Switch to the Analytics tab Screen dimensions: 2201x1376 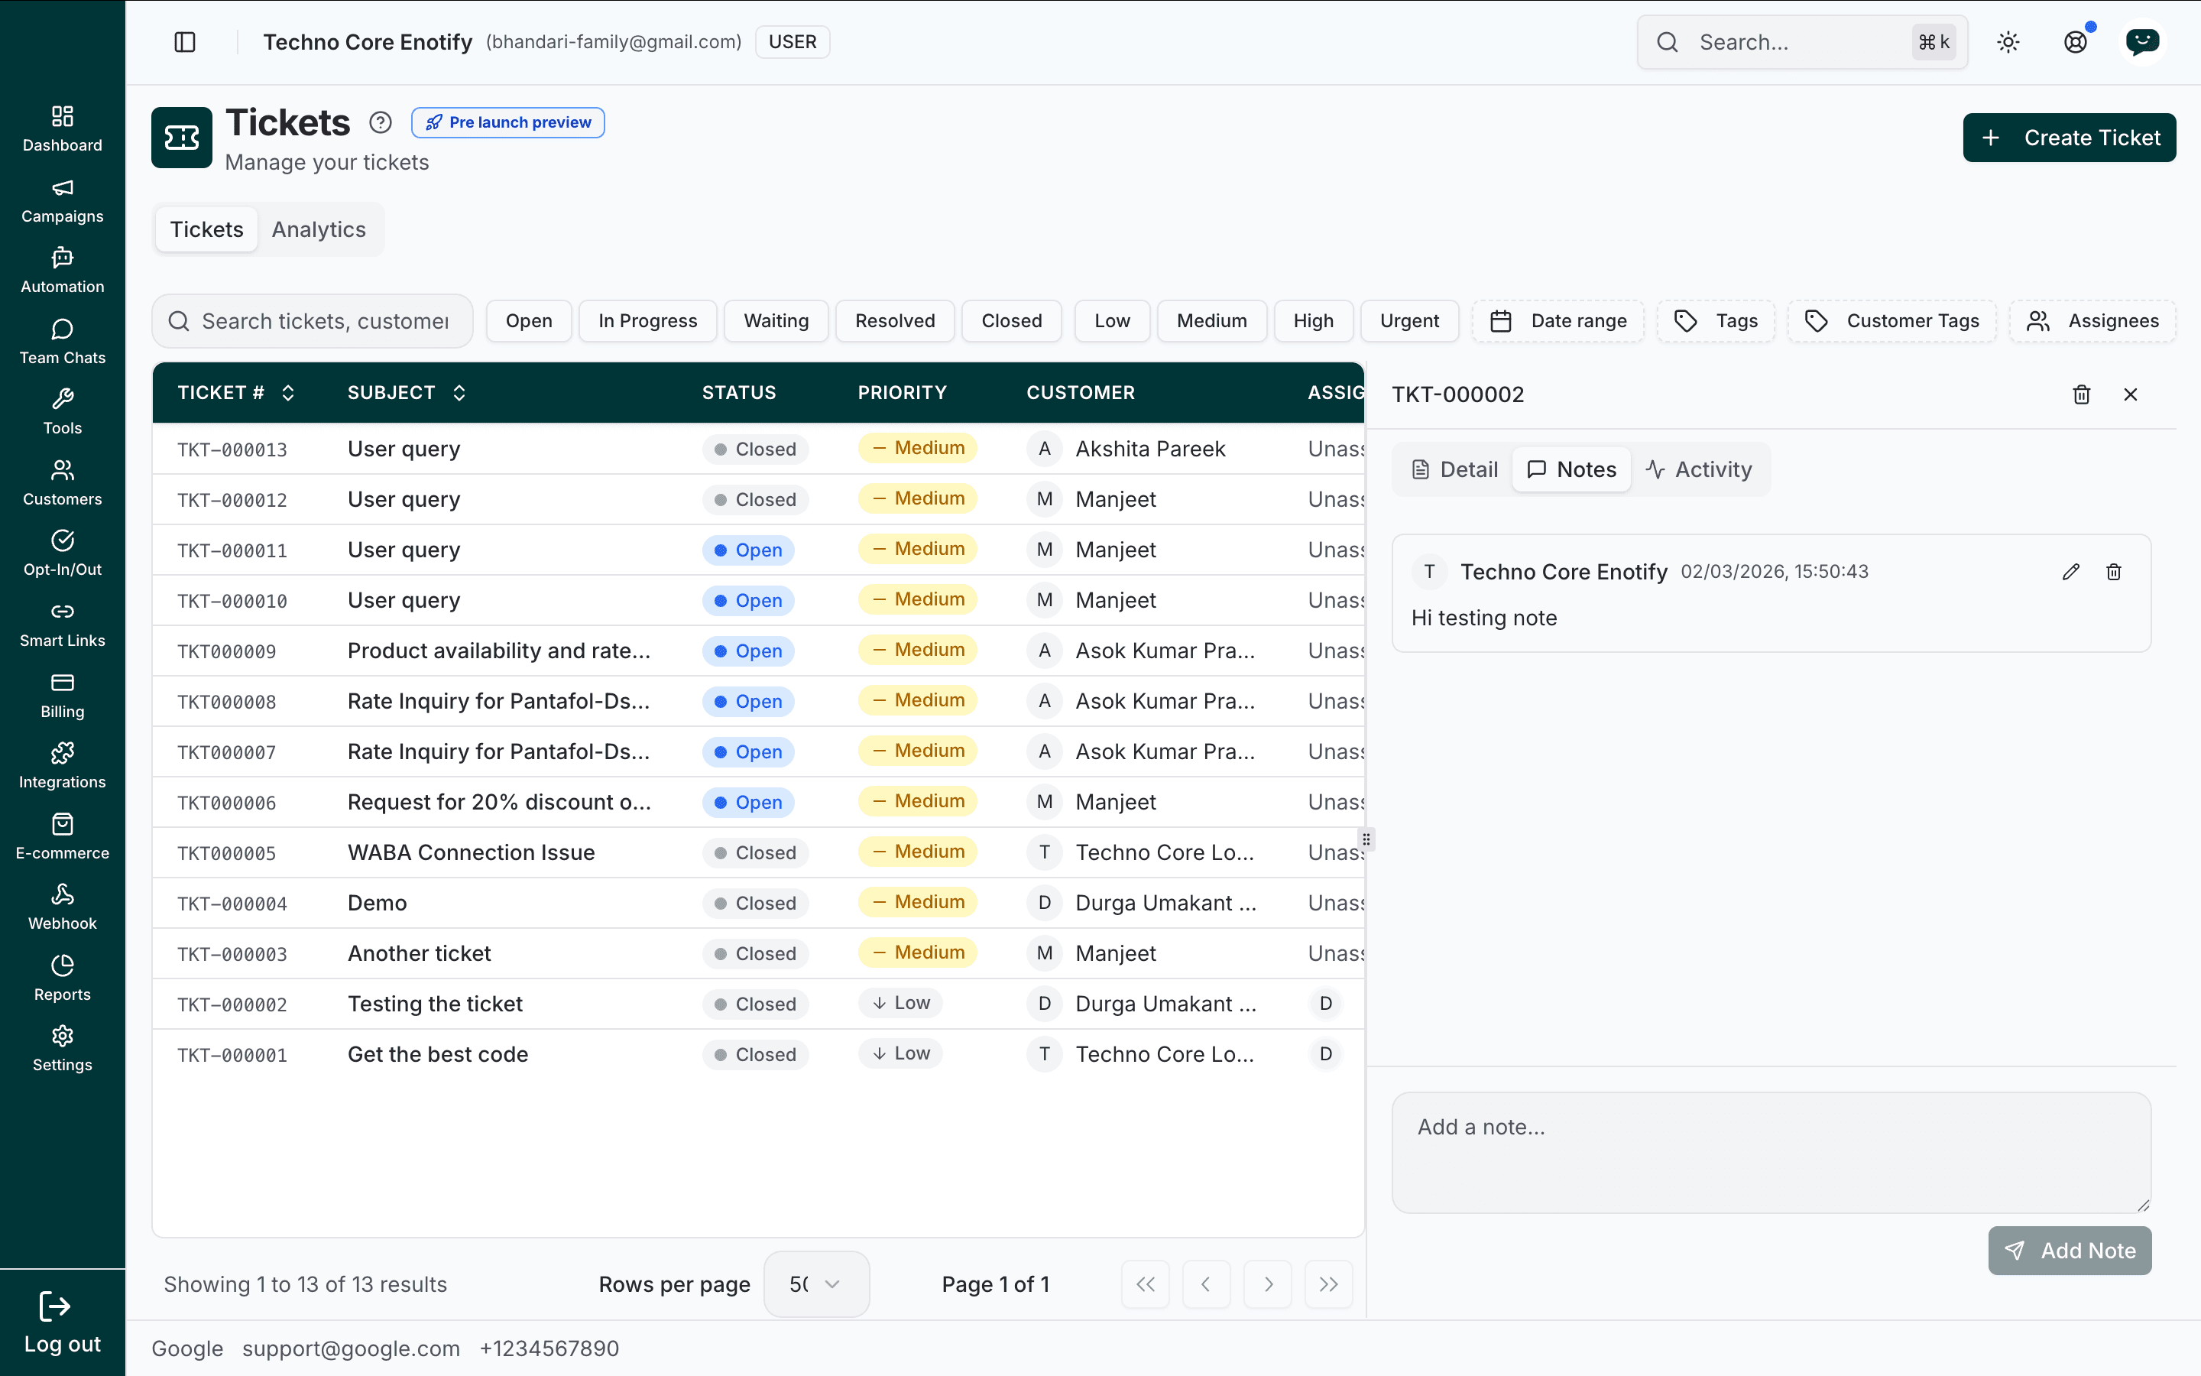pyautogui.click(x=319, y=229)
